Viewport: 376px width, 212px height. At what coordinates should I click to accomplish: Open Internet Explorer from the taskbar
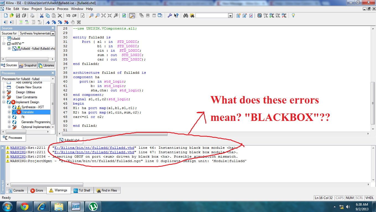42,206
